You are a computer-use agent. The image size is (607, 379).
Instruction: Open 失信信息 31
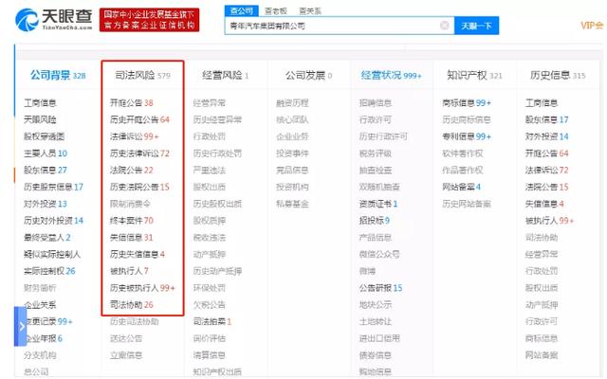click(132, 237)
